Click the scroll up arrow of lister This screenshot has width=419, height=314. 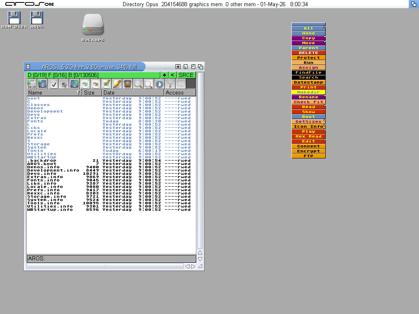pos(200,253)
